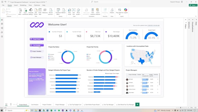Switch to Model view in left sidebar
Screen dimensions: 198x112
point(2,28)
